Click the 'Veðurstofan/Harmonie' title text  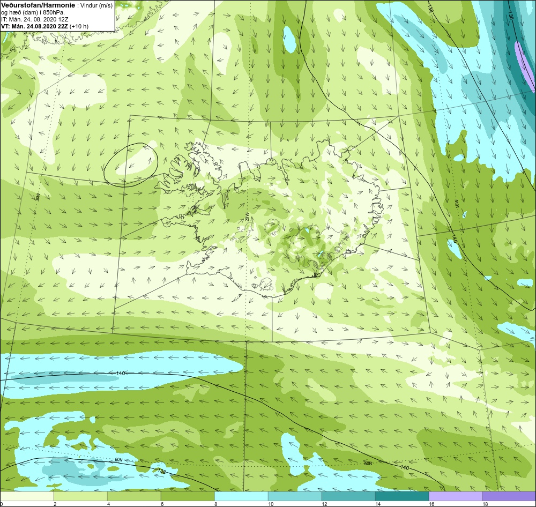pos(38,5)
